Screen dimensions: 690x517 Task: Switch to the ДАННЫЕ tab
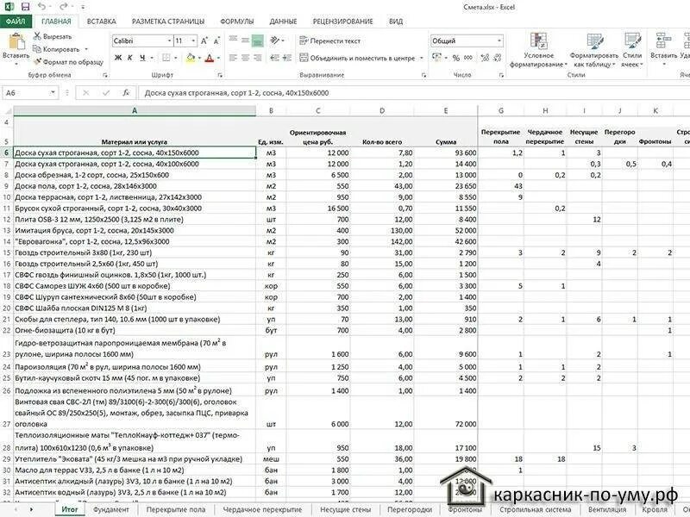click(283, 21)
